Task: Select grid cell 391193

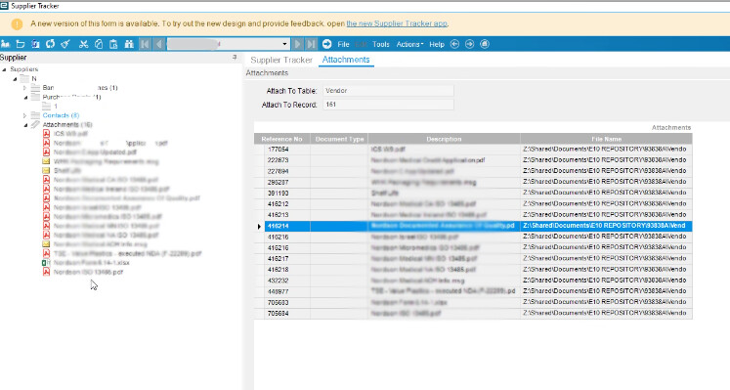Action: point(287,194)
